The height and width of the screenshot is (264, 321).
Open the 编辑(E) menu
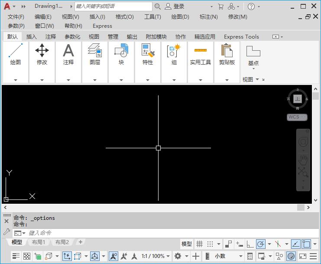tap(43, 17)
